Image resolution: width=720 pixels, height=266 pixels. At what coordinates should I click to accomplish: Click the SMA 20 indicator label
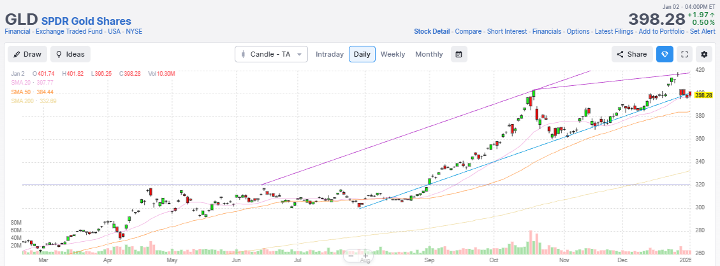tap(32, 83)
